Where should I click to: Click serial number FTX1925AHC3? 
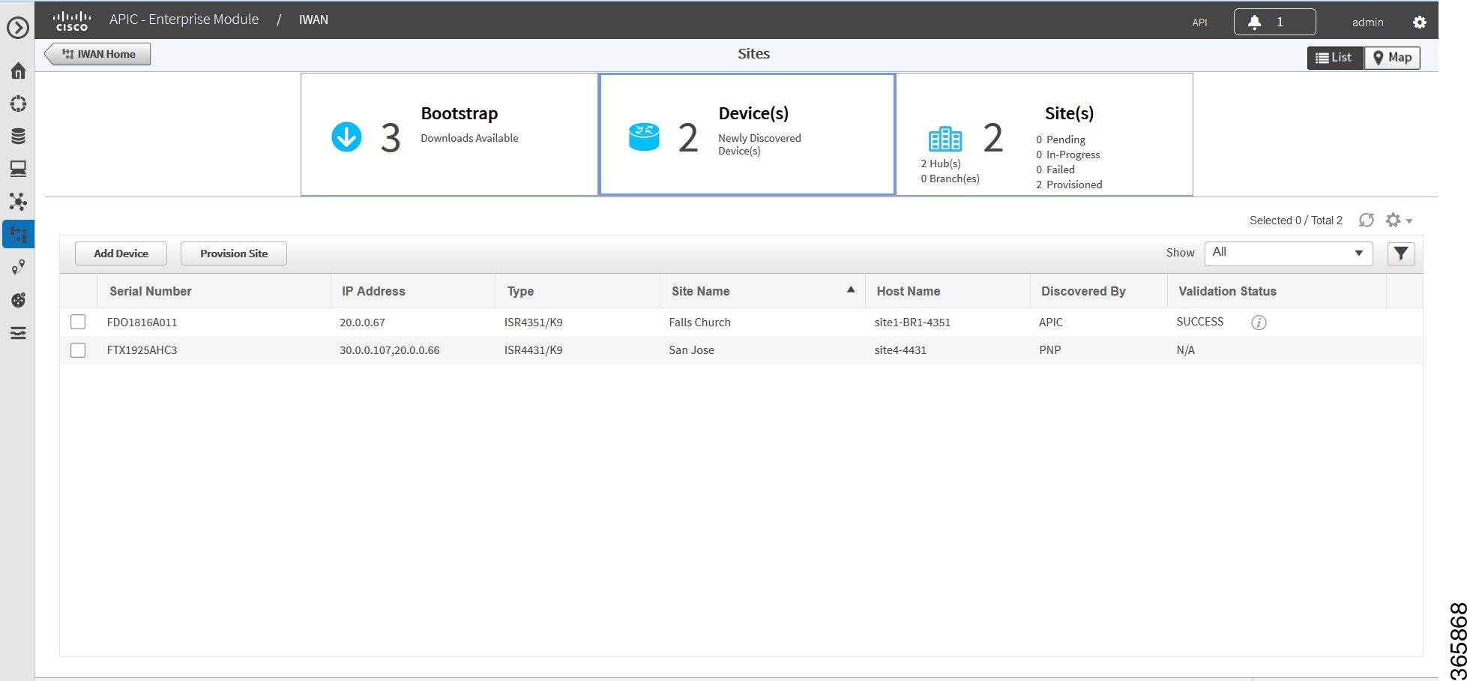pos(142,350)
